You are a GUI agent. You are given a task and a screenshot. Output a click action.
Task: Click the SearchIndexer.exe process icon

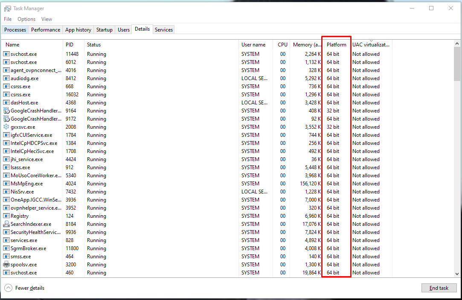6,224
